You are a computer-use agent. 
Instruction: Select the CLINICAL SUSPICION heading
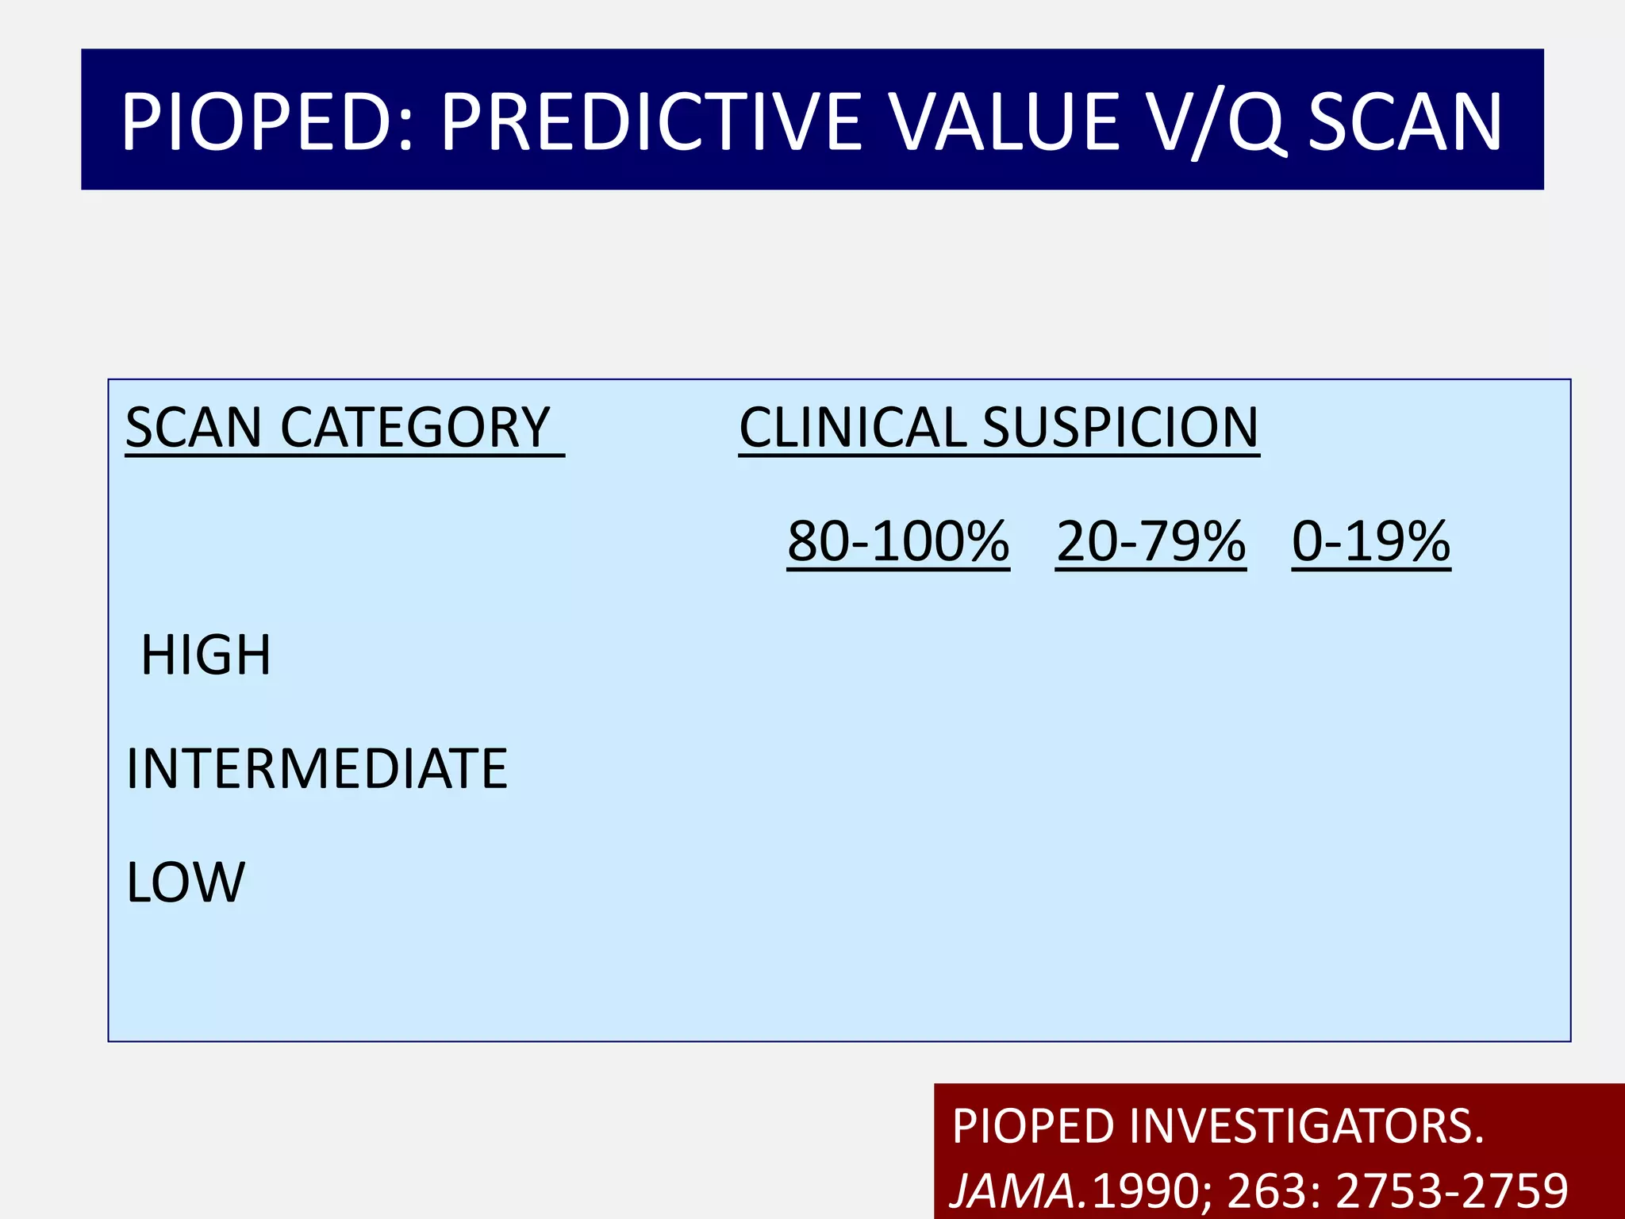point(999,429)
